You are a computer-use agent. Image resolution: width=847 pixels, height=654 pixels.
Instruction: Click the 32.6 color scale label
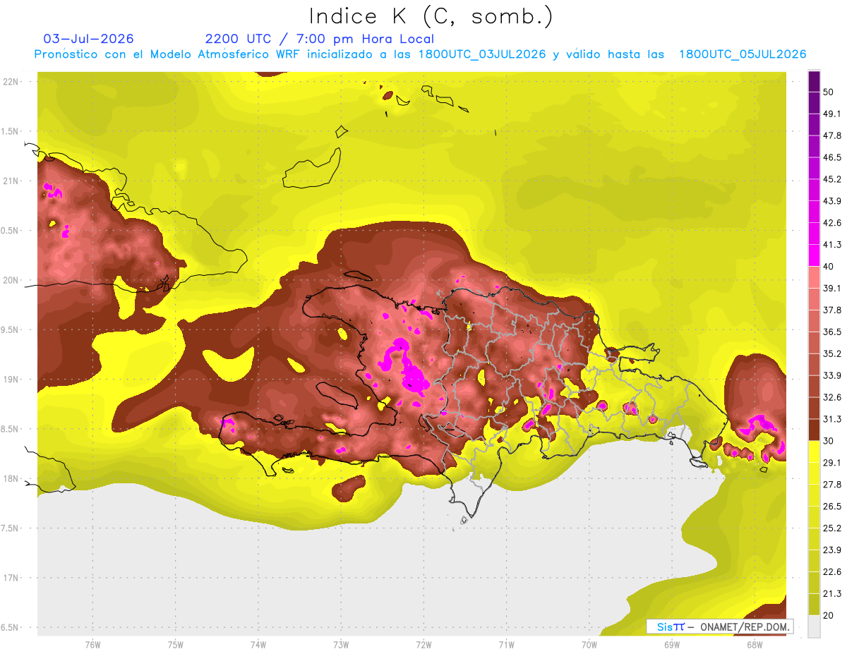click(831, 397)
